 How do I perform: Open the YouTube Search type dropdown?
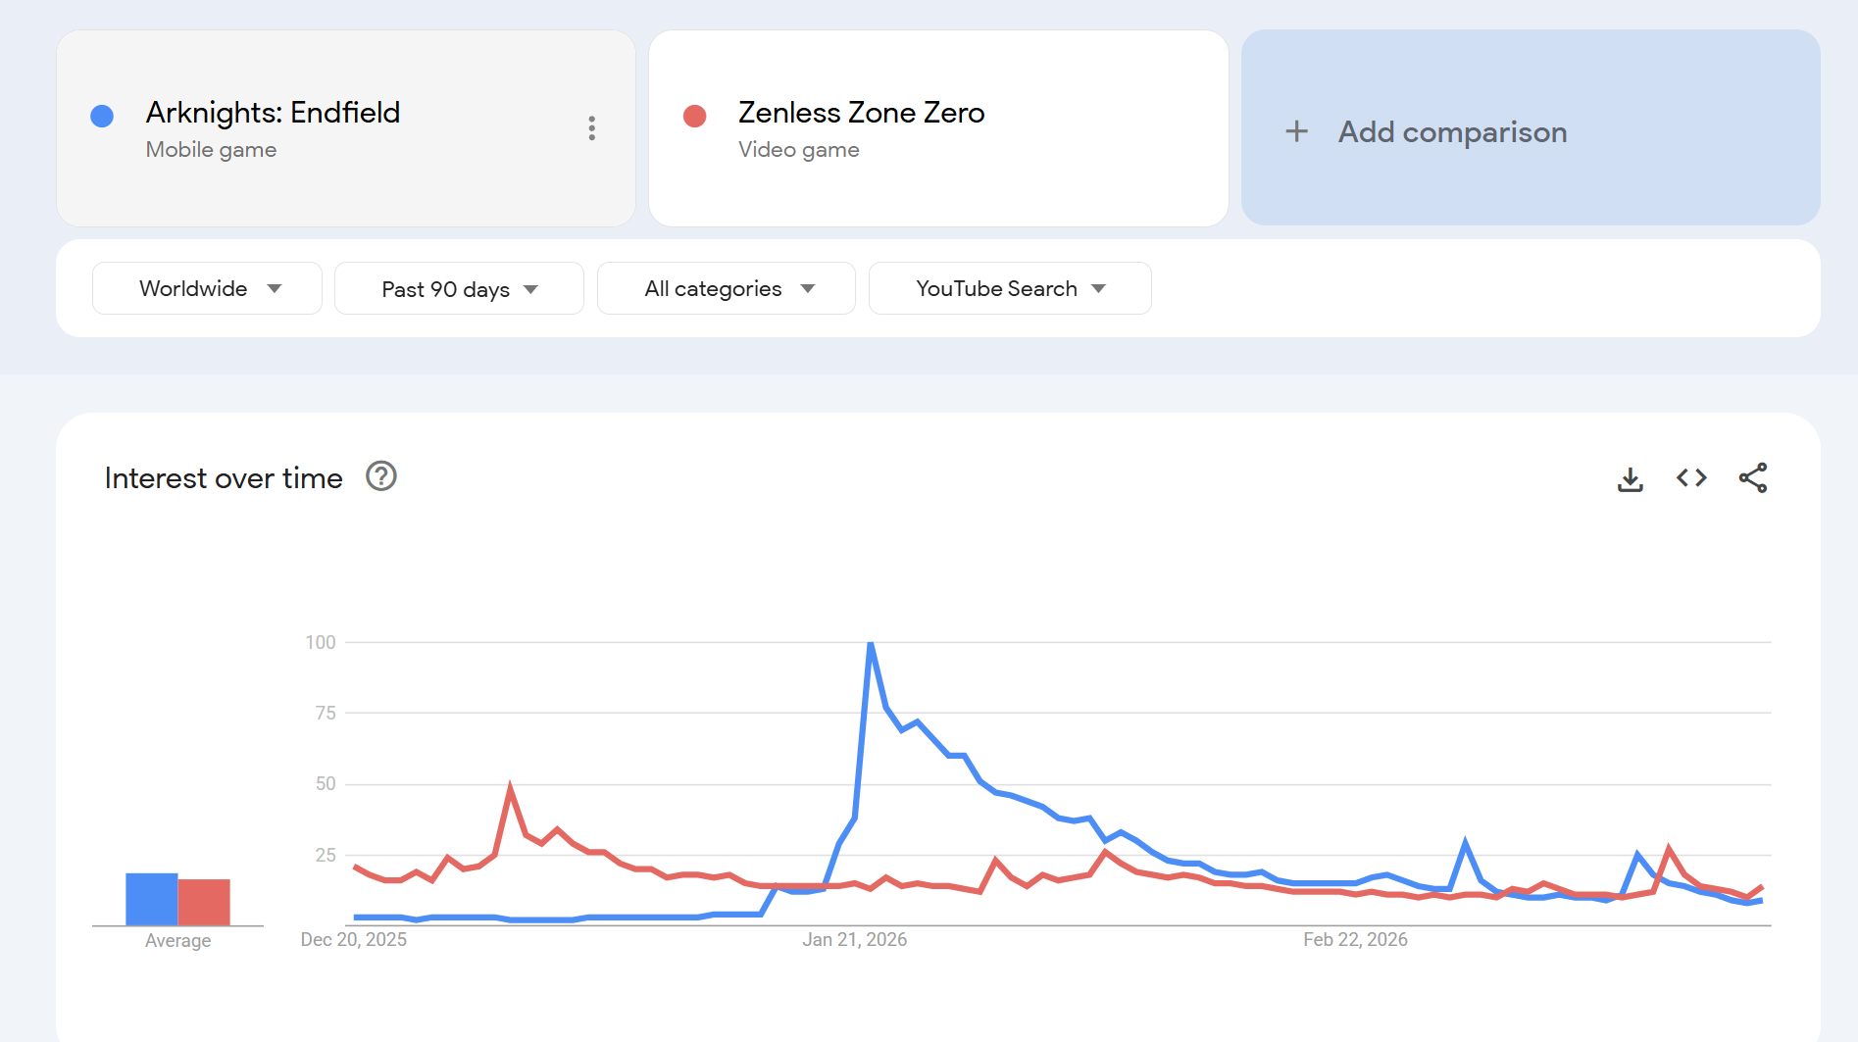pos(1010,288)
